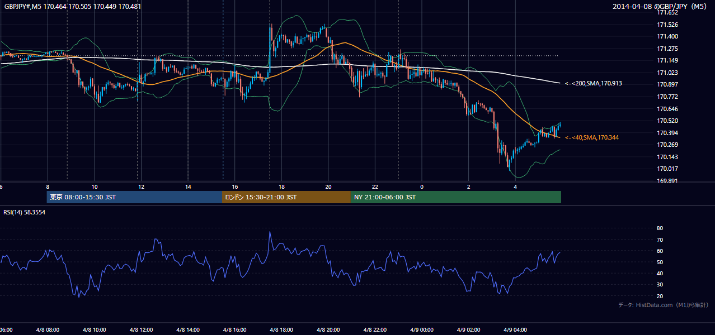Click the 4/8 12:00 time axis label
This screenshot has width=715, height=335.
(142, 329)
